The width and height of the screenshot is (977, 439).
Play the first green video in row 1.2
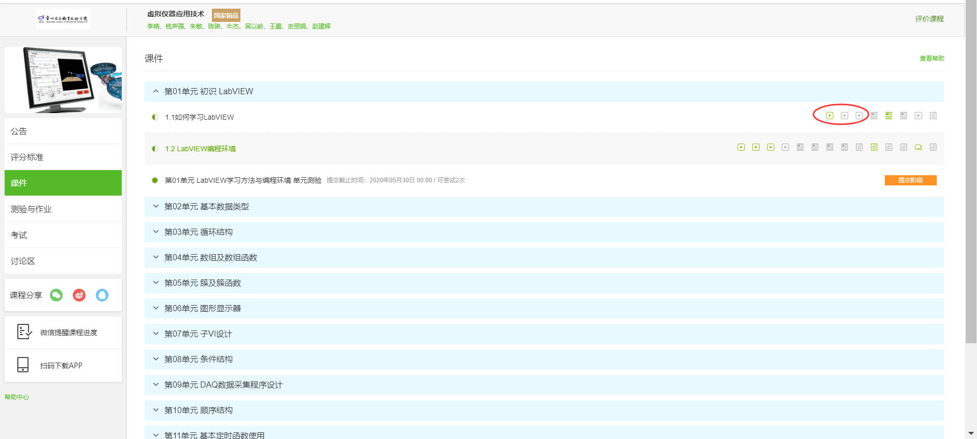(x=741, y=147)
